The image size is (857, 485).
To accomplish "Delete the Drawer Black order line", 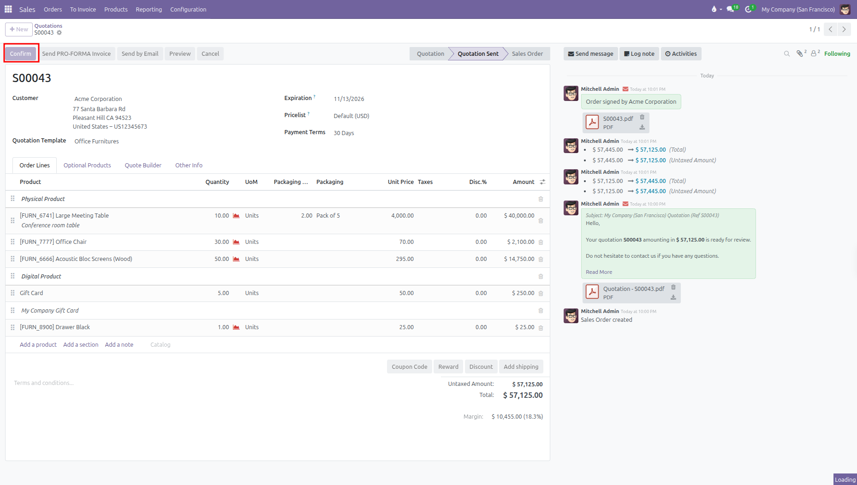I will tap(541, 328).
